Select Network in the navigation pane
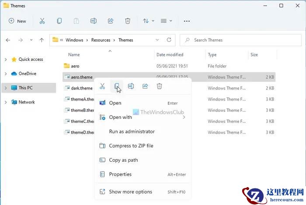 [27, 102]
